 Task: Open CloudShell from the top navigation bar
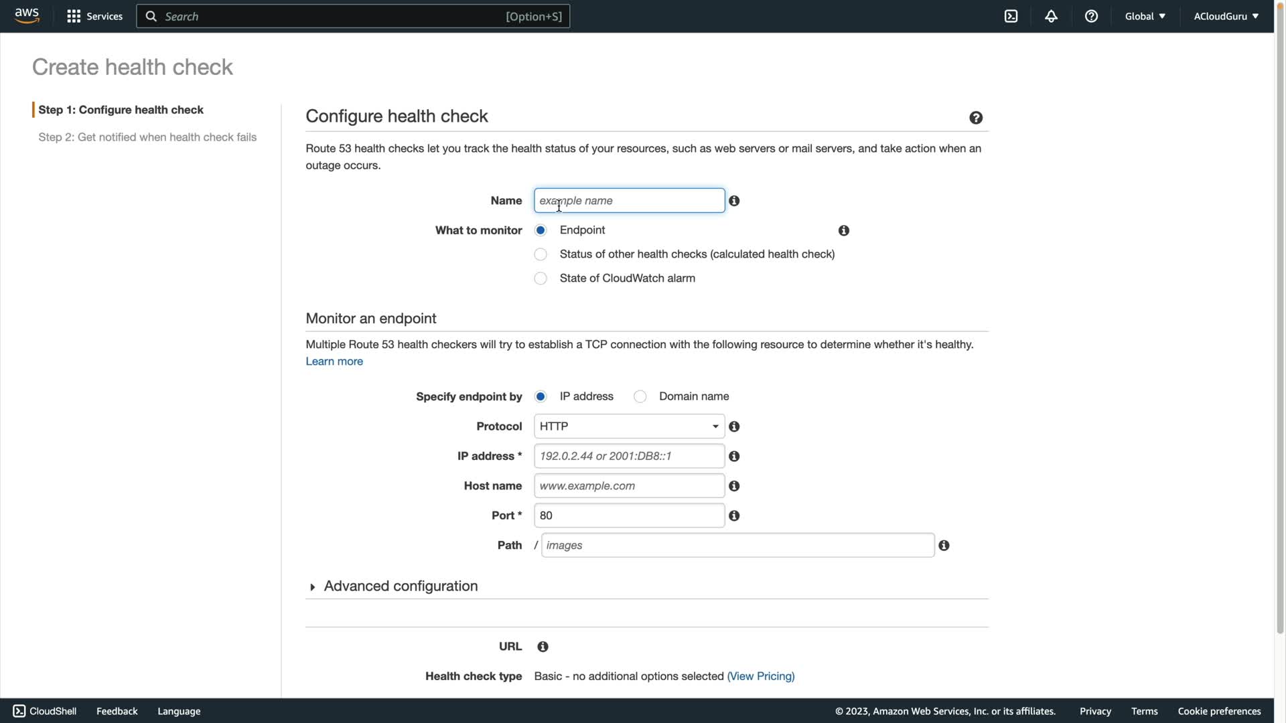(x=1011, y=16)
